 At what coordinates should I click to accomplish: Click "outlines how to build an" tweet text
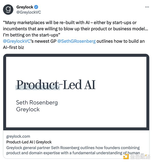120,41
